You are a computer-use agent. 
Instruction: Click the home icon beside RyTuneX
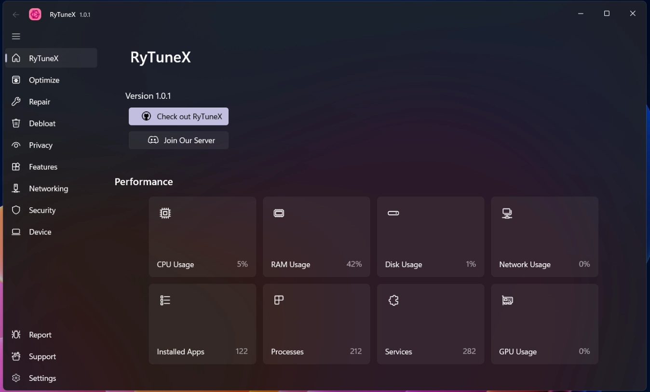[x=16, y=58]
